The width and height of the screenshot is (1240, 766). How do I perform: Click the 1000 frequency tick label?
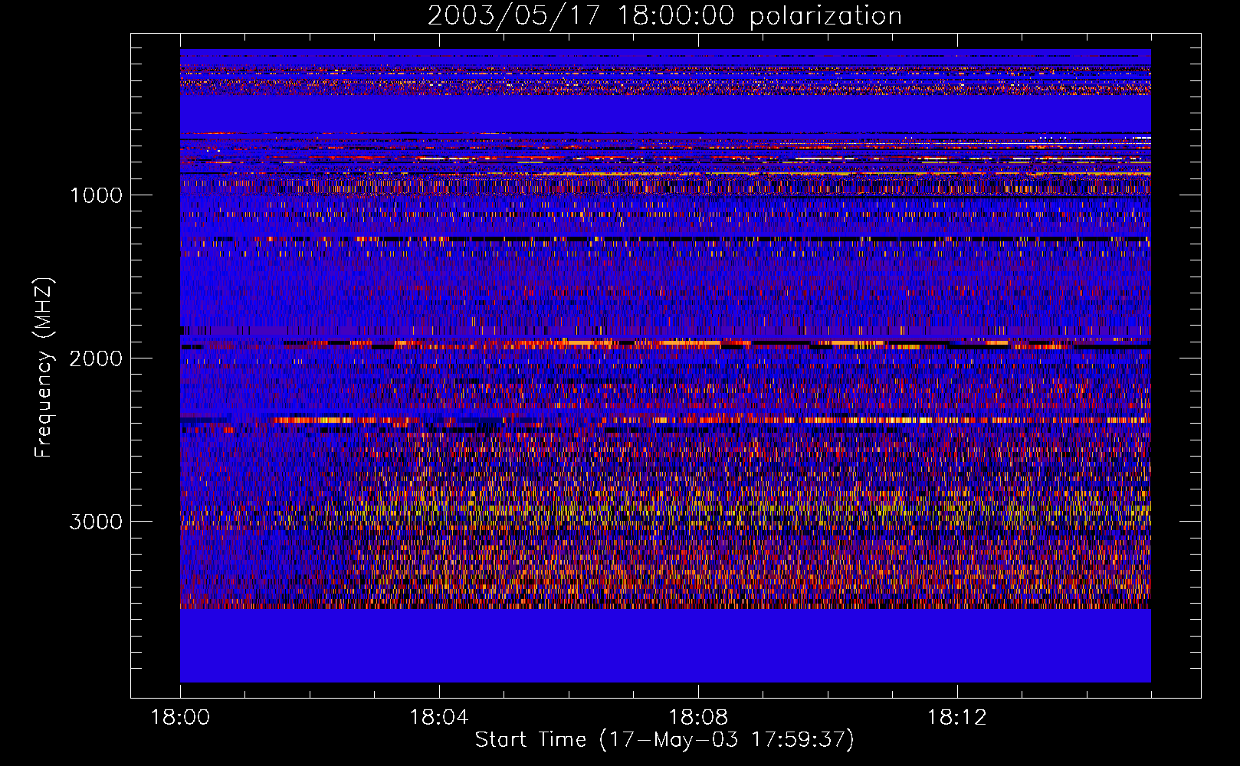pyautogui.click(x=96, y=195)
